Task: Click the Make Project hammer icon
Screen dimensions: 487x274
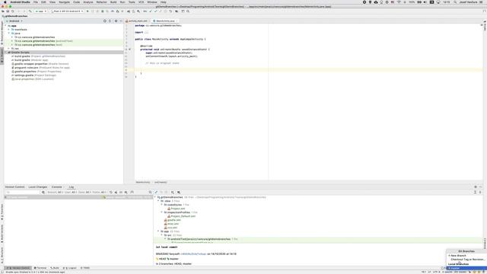Action: 30,11
